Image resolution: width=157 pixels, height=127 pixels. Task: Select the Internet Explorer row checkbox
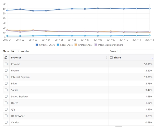click(x=6, y=77)
